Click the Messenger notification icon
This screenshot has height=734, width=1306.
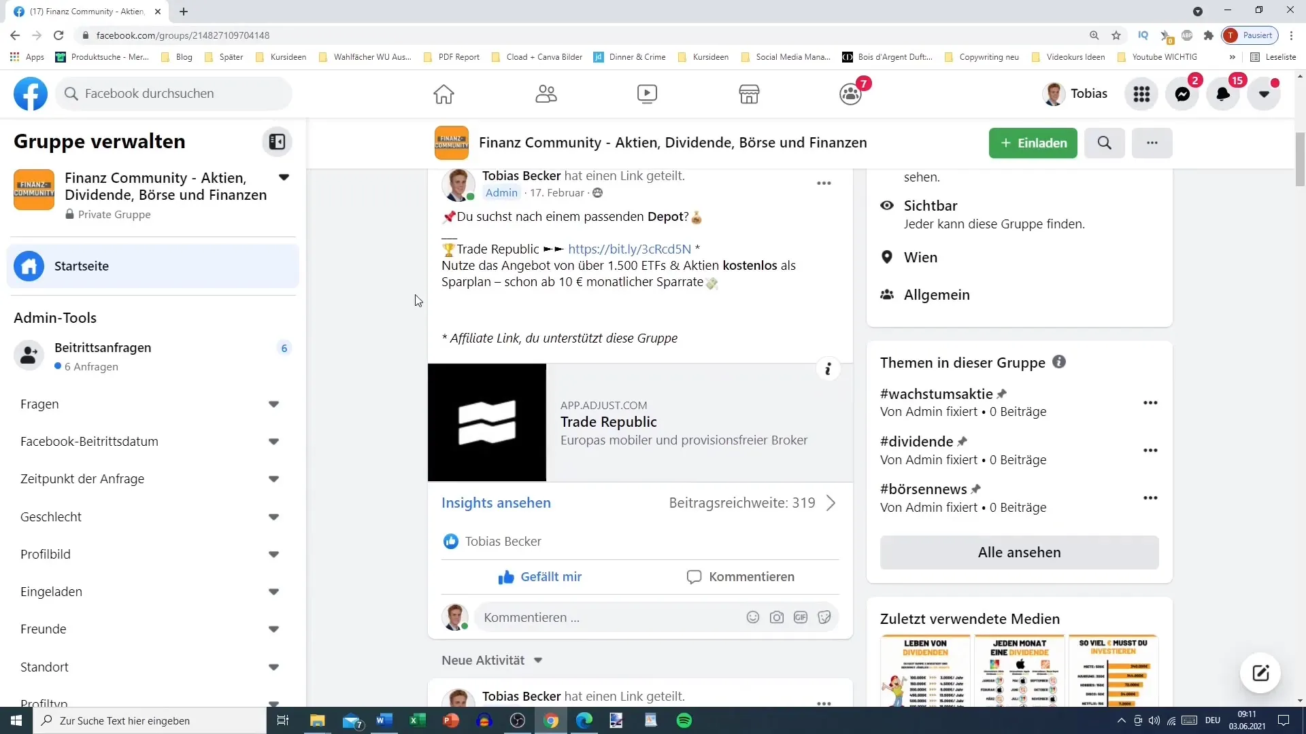click(1182, 93)
